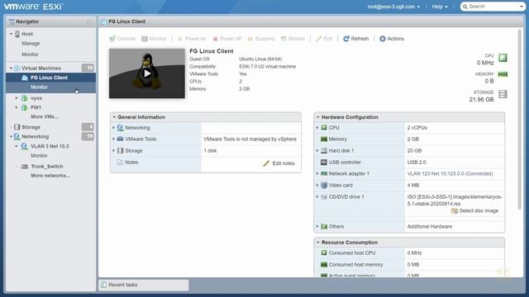
Task: Open Monitor under FG Linux Client
Action: 39,87
